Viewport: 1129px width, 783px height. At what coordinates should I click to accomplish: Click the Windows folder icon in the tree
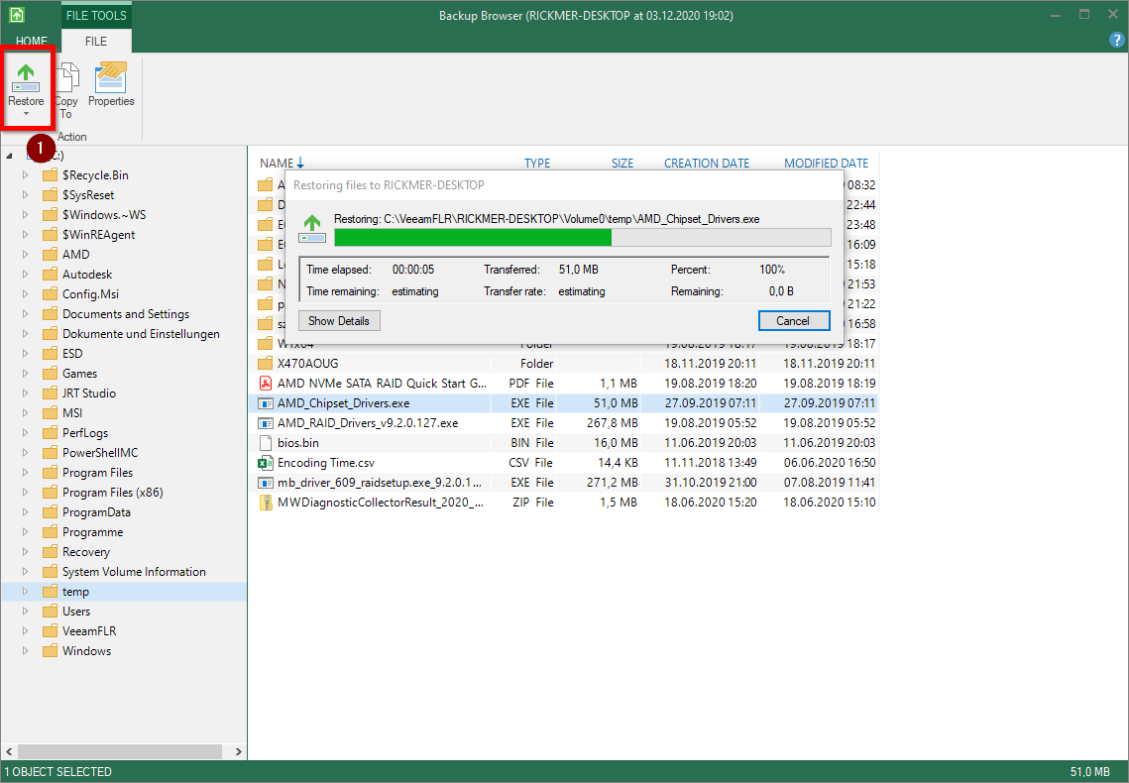click(x=50, y=650)
